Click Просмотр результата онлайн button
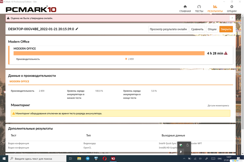 click(168, 29)
